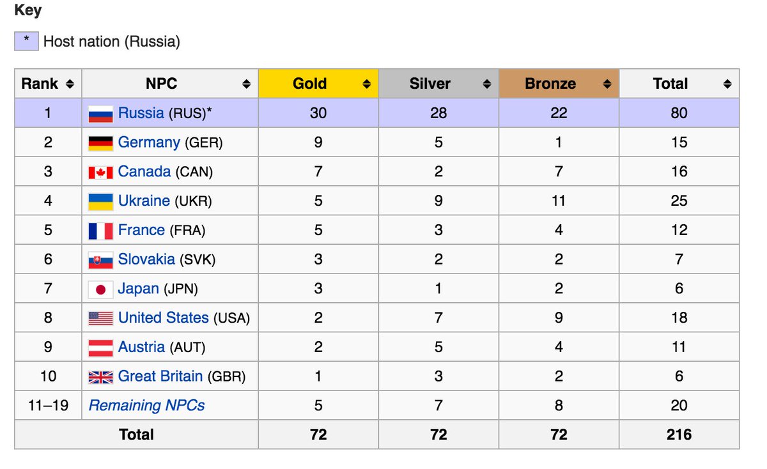Click Russia's bronze count 22

559,114
